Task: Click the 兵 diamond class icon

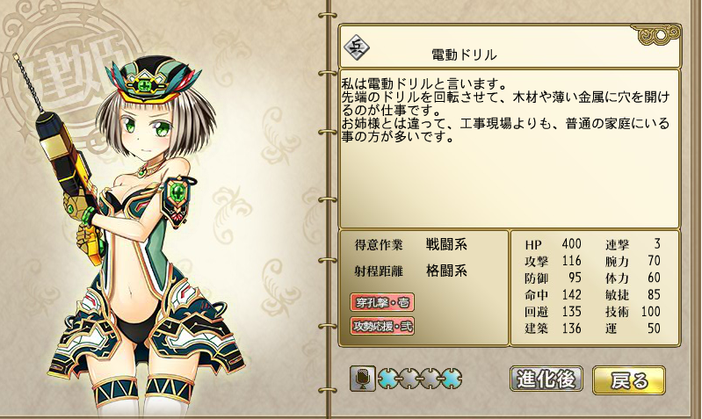Action: pyautogui.click(x=357, y=48)
